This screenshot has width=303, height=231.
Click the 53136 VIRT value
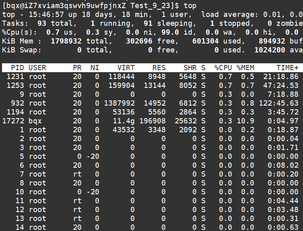point(124,112)
